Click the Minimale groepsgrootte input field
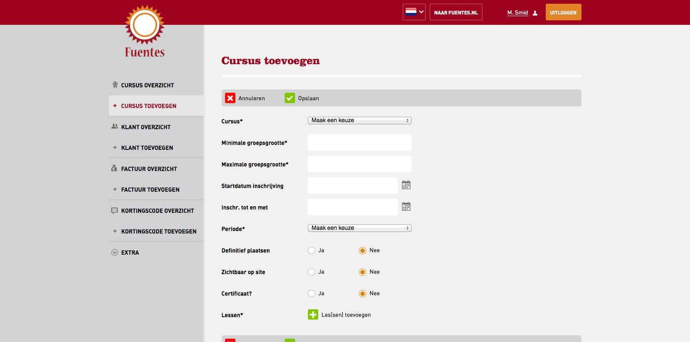 pyautogui.click(x=359, y=142)
